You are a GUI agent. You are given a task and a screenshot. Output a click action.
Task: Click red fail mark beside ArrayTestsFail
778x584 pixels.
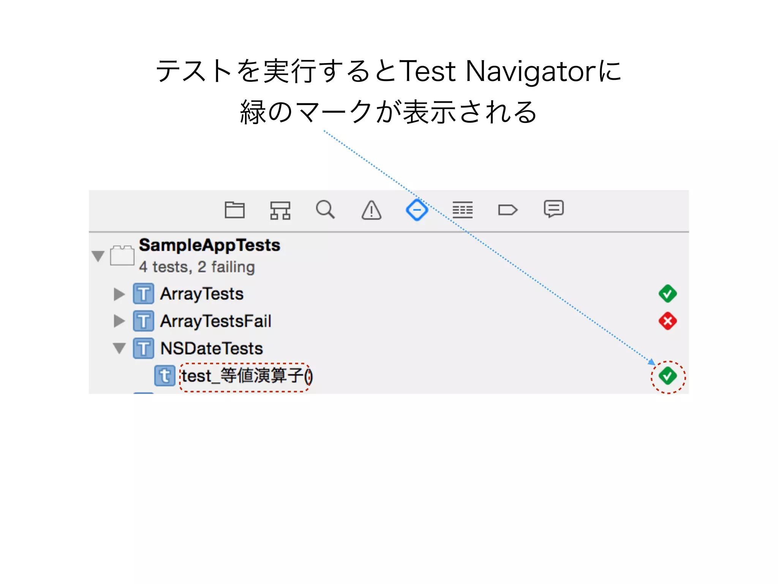(667, 321)
